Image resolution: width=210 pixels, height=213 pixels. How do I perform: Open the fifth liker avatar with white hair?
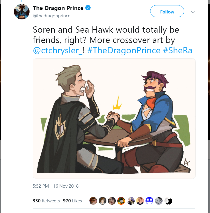[x=131, y=201]
